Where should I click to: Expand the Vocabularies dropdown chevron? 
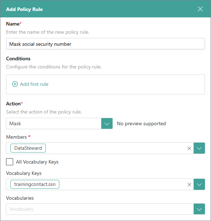[199, 209]
